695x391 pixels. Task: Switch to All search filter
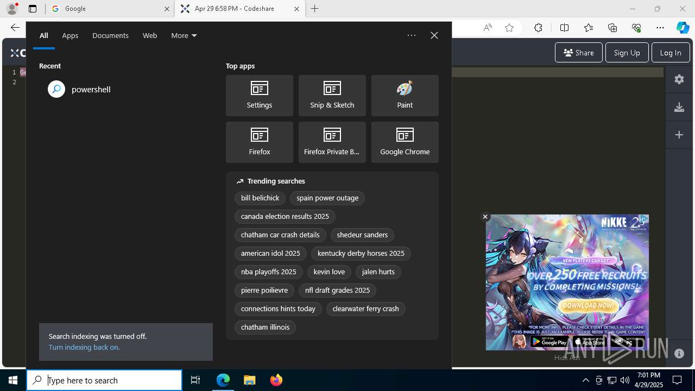coord(43,35)
